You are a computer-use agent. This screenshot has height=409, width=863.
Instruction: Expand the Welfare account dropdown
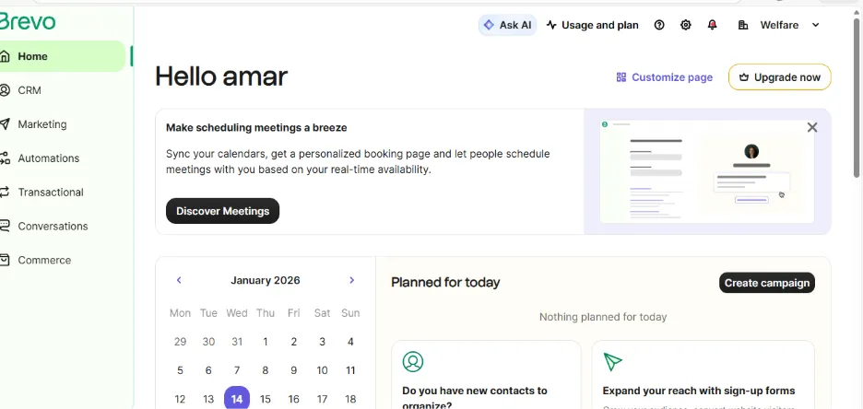tap(778, 25)
